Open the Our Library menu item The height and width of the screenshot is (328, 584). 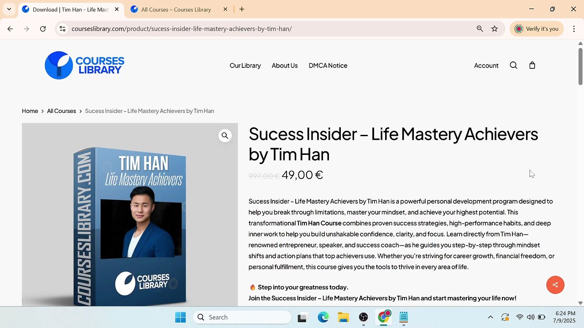coord(245,66)
